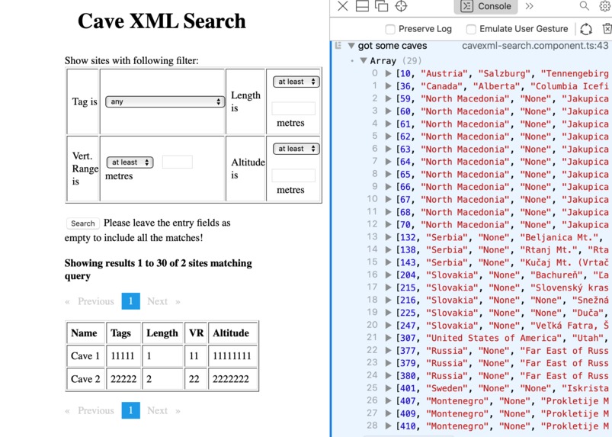This screenshot has height=437, width=612.
Task: Expand array item 16 Slovakia Bachureň
Action: point(388,275)
